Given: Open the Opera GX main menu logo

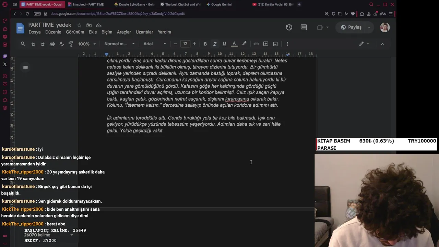Looking at the screenshot, I should click(5, 4).
